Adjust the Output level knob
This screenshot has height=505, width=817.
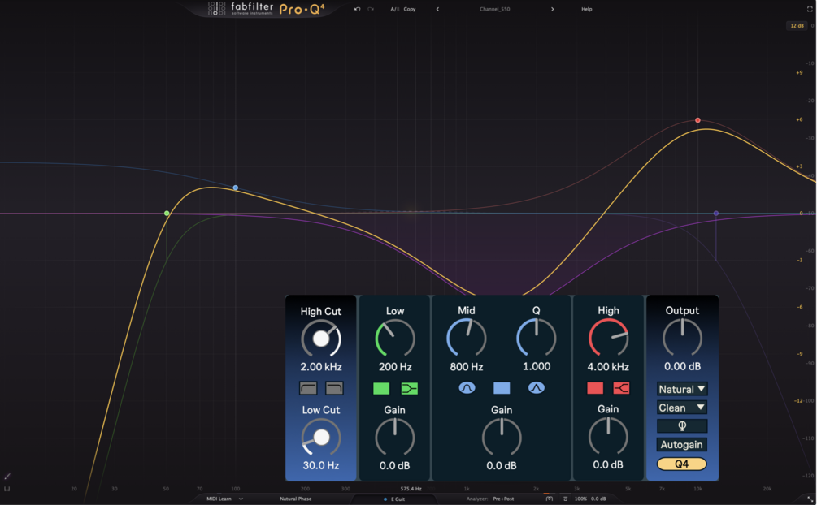682,339
